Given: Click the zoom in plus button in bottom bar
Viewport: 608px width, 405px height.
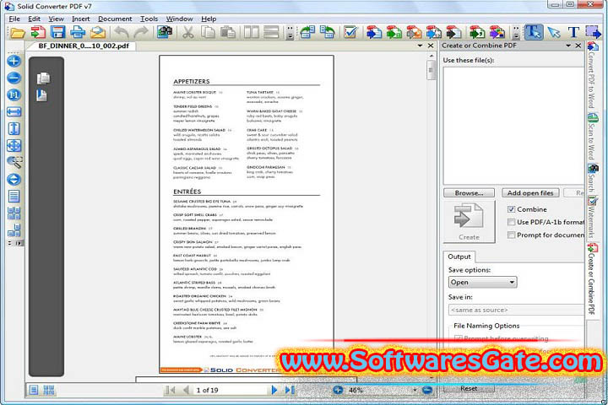Looking at the screenshot, I should (x=338, y=390).
